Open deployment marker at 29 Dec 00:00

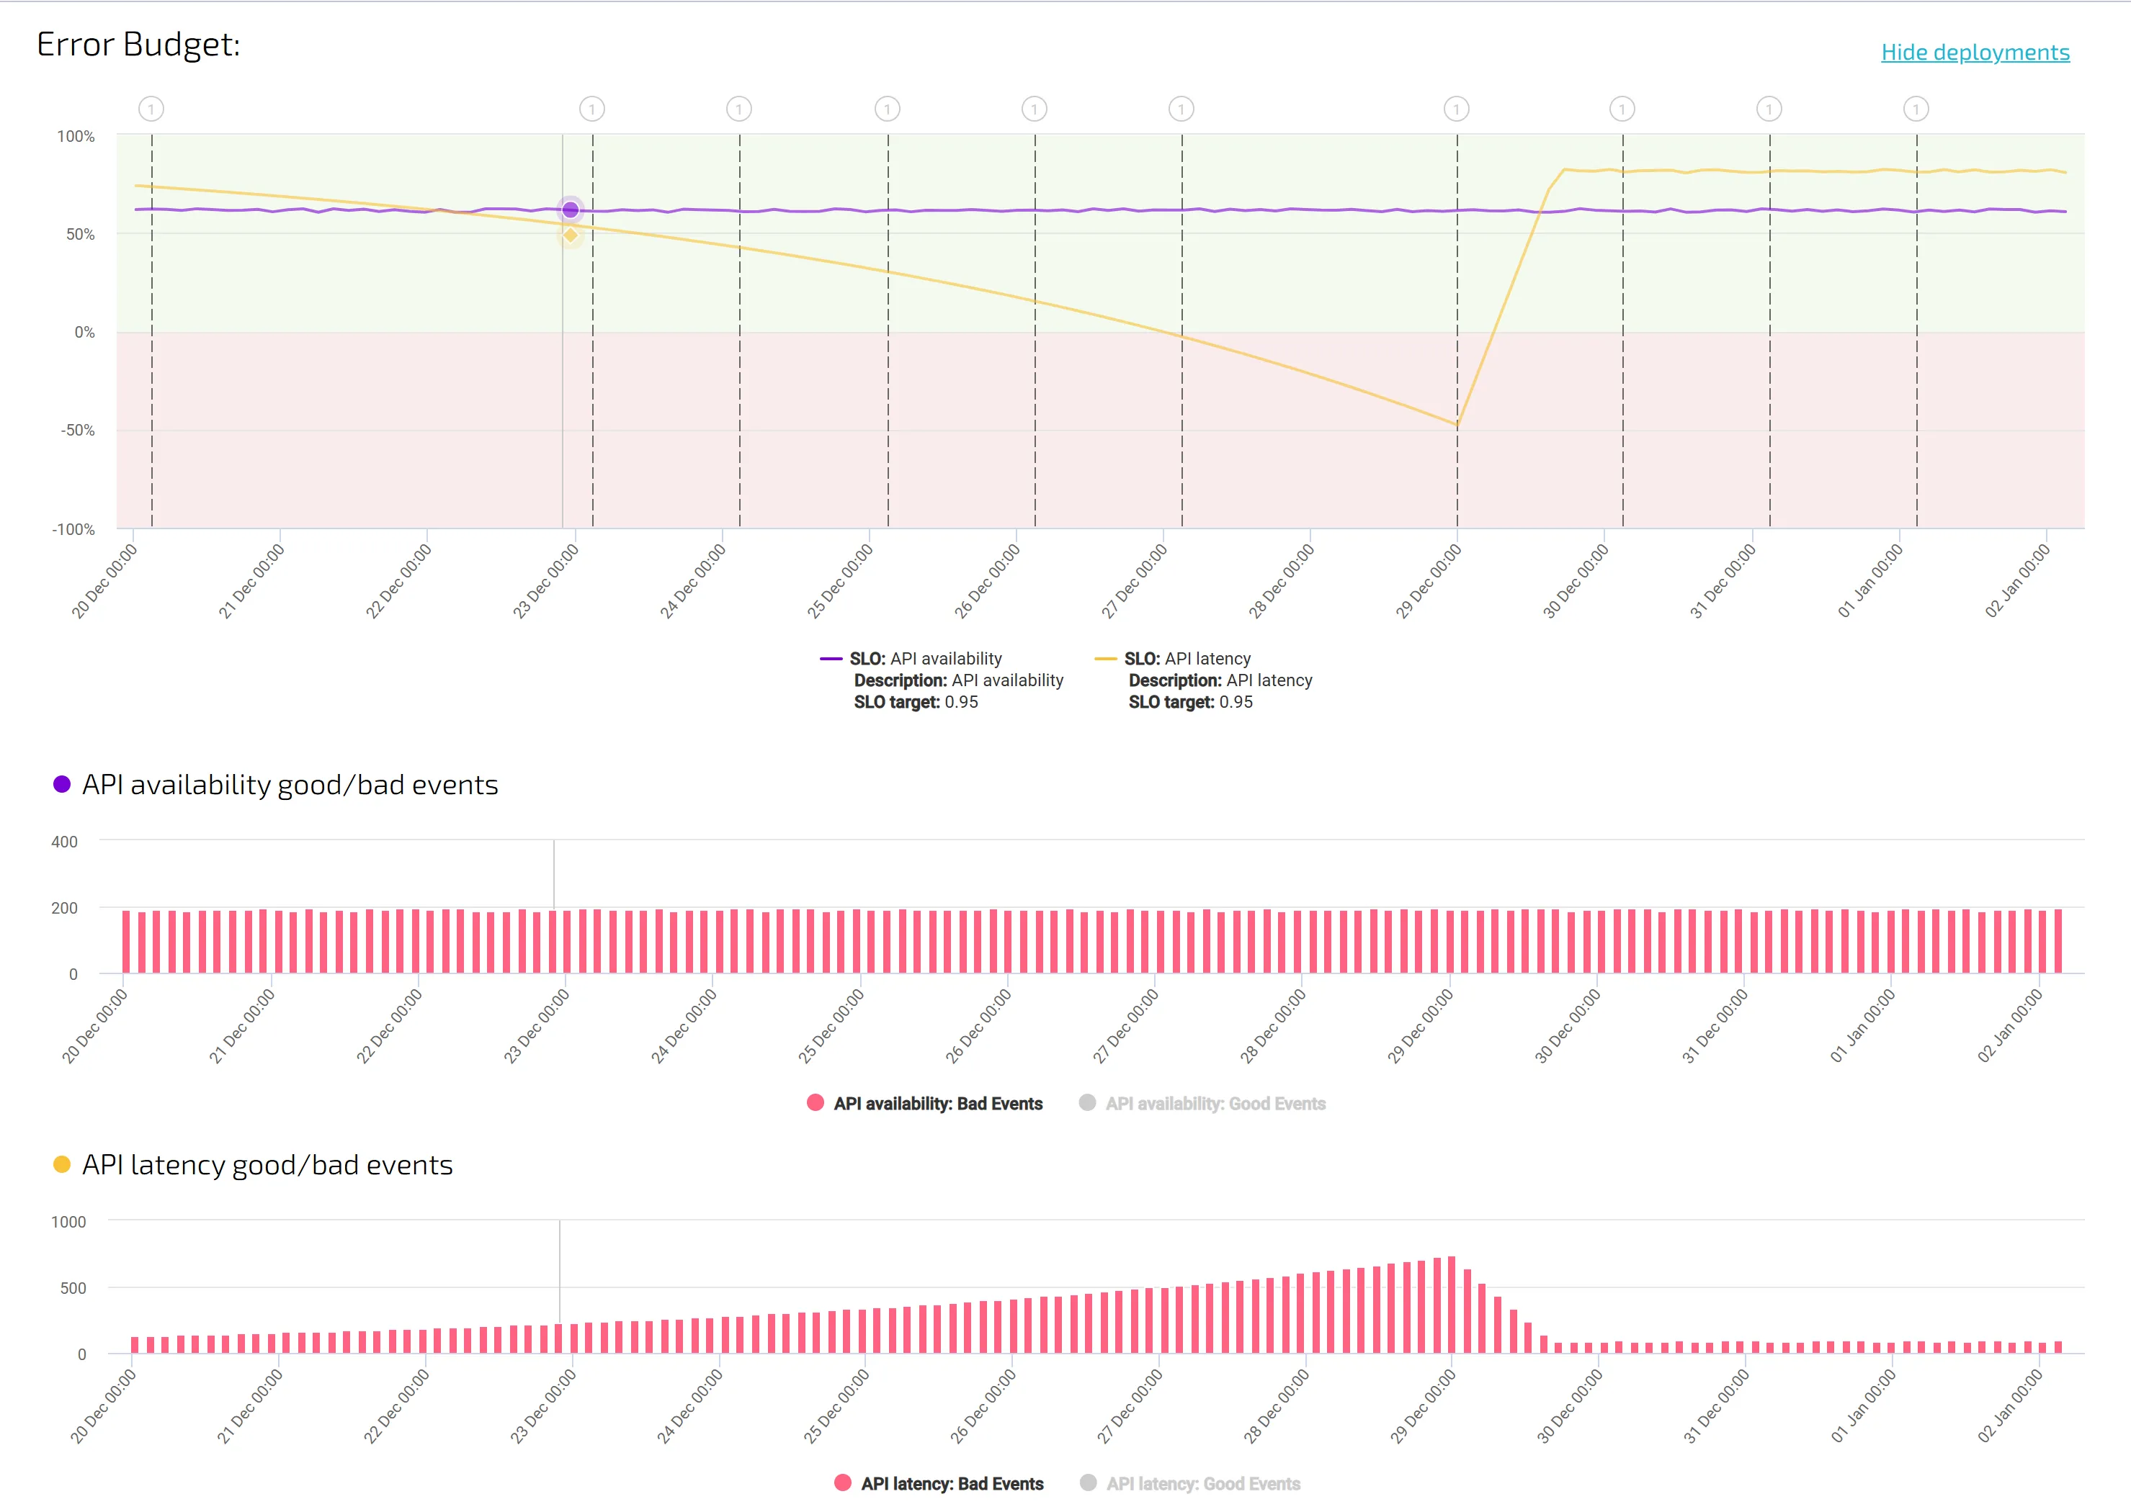point(1457,109)
